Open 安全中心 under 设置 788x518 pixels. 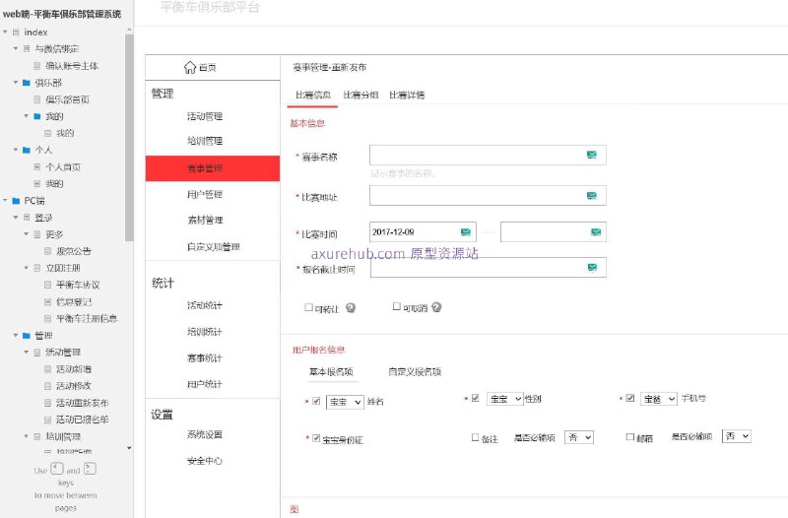click(x=205, y=461)
